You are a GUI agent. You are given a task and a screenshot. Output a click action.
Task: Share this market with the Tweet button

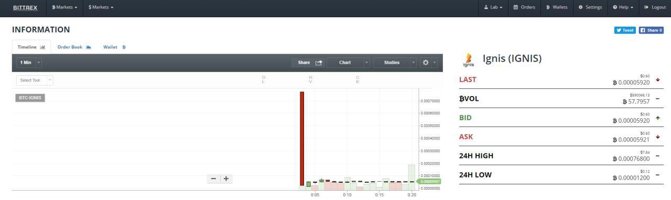point(625,30)
